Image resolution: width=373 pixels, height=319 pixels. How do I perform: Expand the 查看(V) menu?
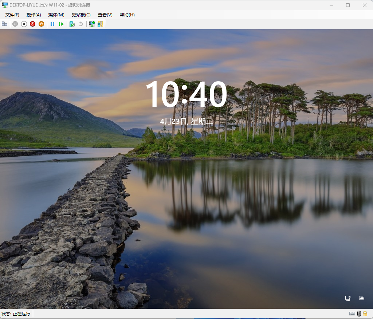tap(105, 15)
